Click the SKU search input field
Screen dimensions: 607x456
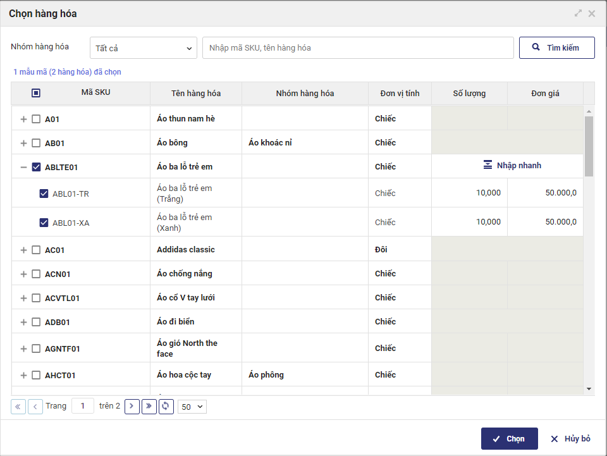click(357, 48)
